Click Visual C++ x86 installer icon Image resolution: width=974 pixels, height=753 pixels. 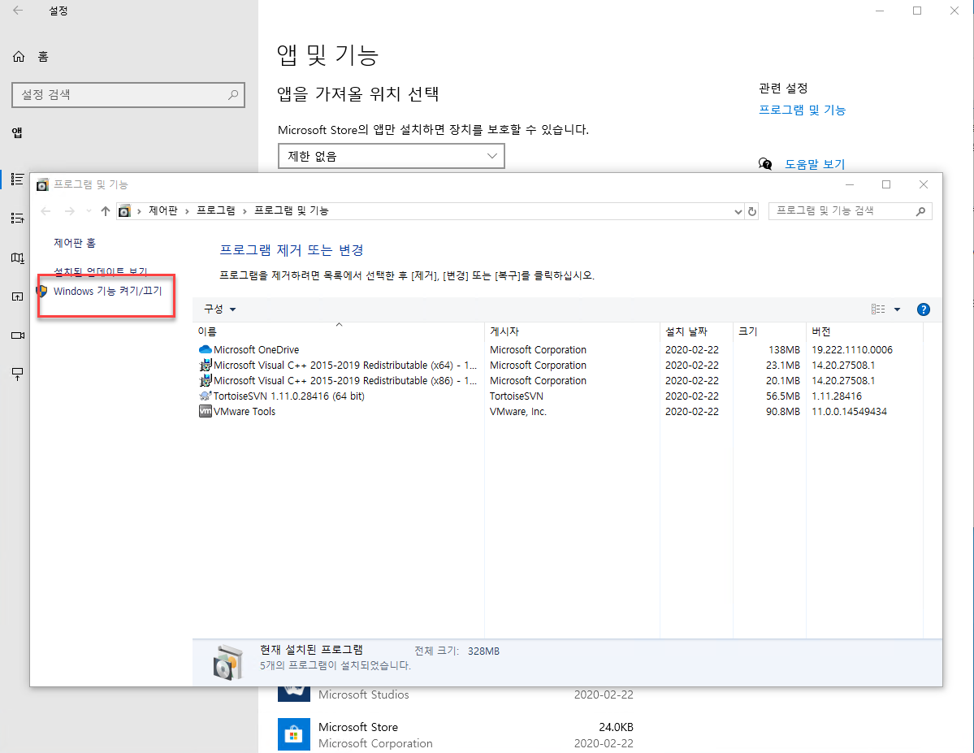click(x=205, y=381)
